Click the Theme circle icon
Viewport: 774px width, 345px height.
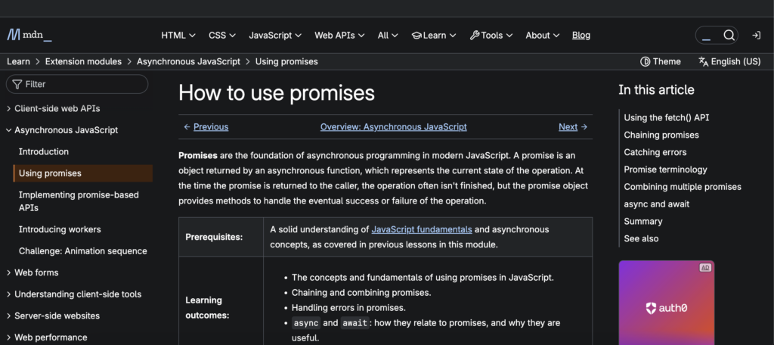point(645,62)
